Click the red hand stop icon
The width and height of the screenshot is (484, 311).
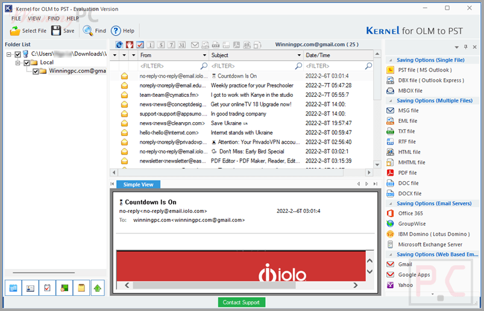130,45
